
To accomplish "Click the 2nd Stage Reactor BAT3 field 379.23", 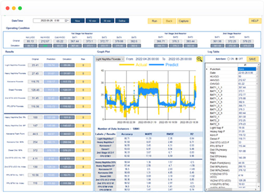I will tap(247, 41).
